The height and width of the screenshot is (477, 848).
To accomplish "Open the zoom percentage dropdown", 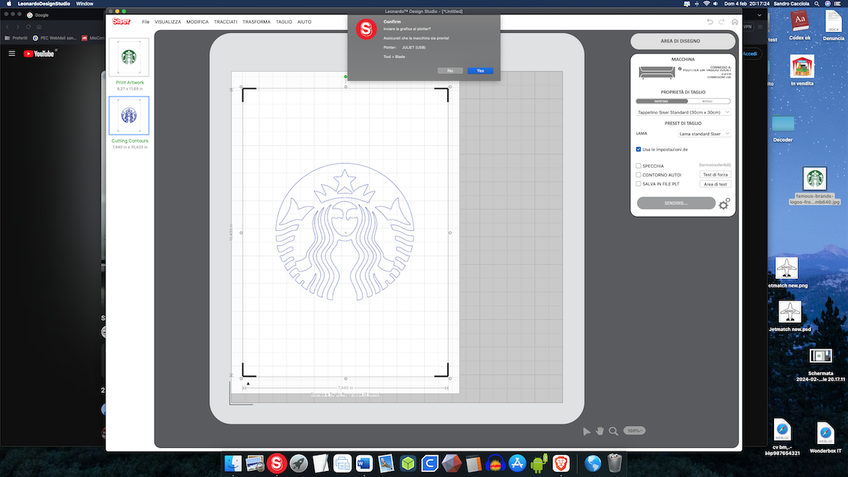I will click(634, 431).
